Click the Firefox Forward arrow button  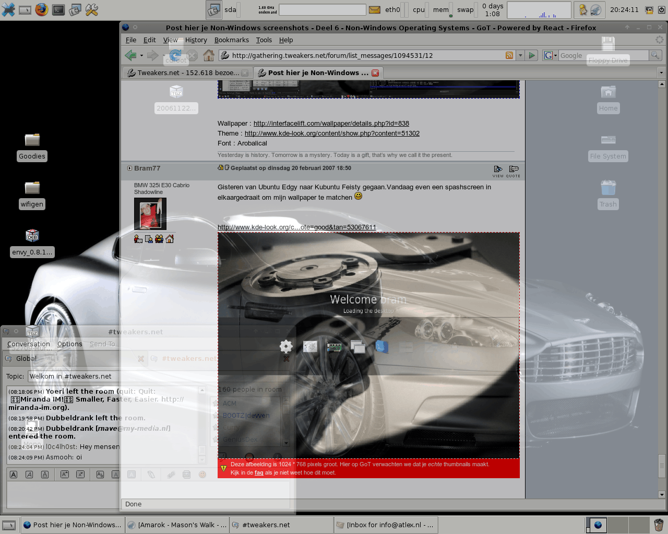152,55
